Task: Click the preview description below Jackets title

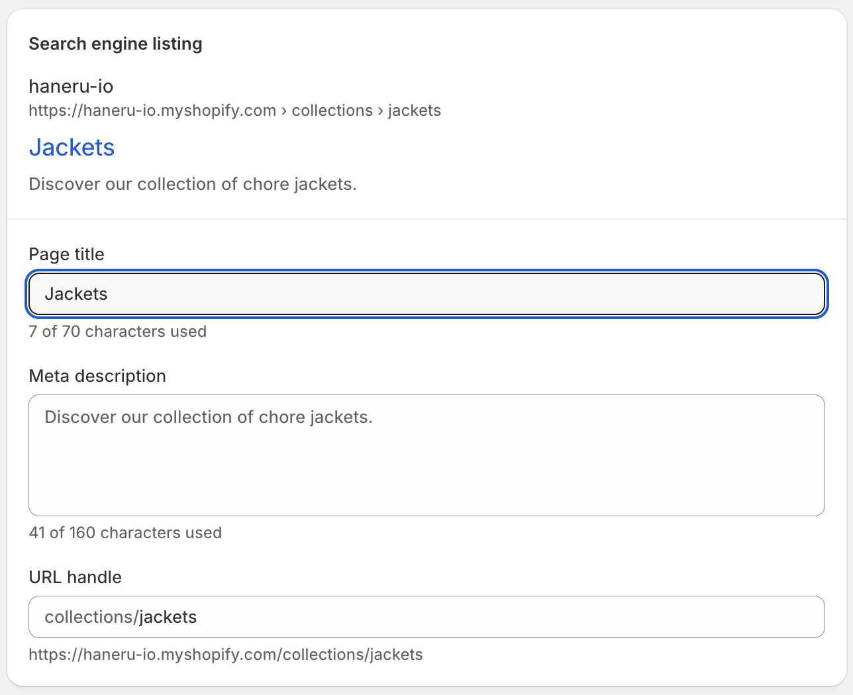Action: (x=193, y=184)
